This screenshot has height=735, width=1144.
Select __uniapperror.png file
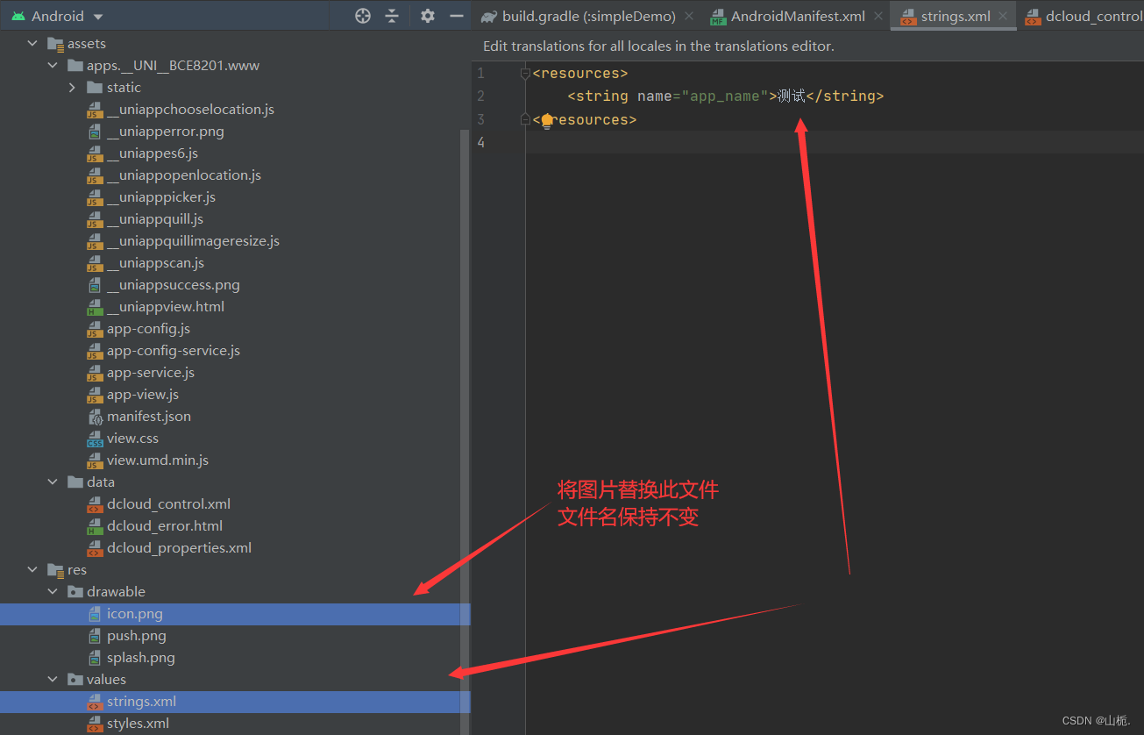(x=165, y=131)
